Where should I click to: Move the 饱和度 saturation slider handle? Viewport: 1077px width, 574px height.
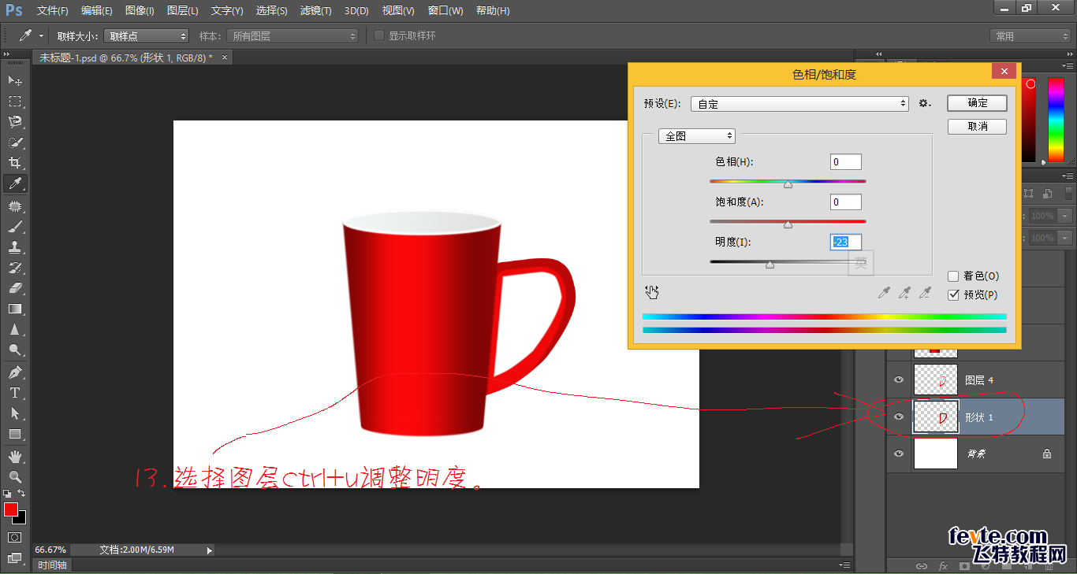click(x=788, y=224)
